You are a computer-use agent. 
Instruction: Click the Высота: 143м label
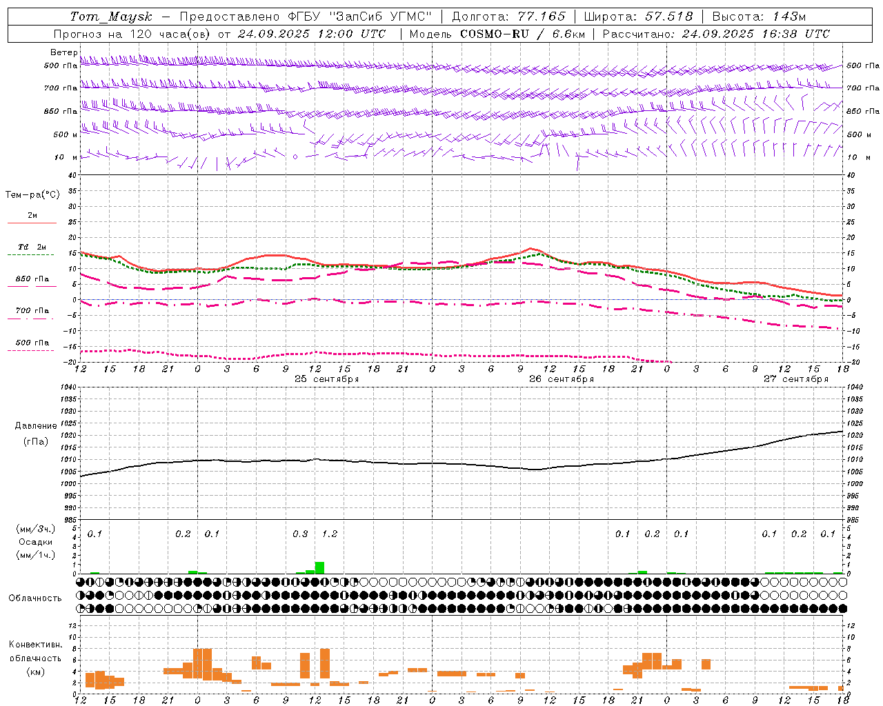[x=759, y=17]
